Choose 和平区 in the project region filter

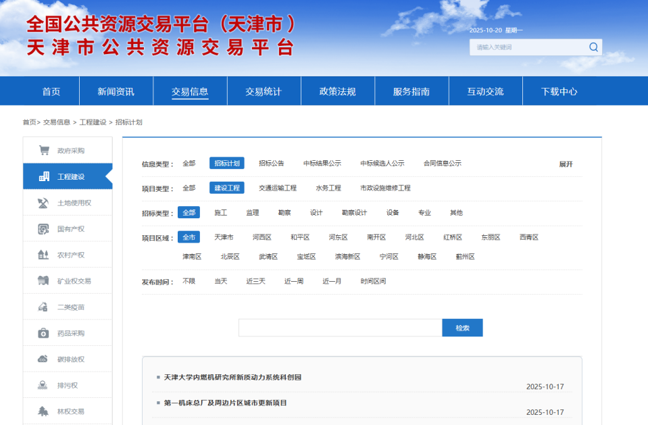pyautogui.click(x=299, y=237)
